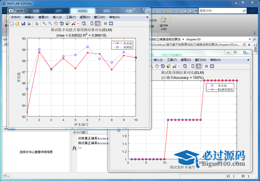260x181 pixels.
Task: Insert Colorbar icon in Figure 1 toolbar
Action: pyautogui.click(x=92, y=24)
